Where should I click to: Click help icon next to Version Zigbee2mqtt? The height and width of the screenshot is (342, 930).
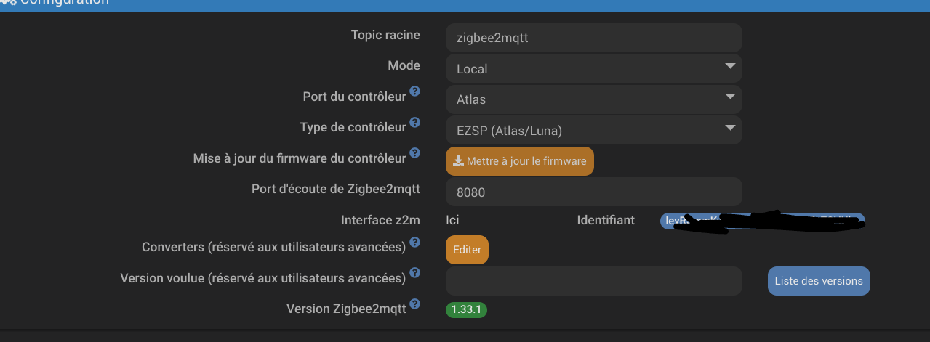click(x=414, y=304)
